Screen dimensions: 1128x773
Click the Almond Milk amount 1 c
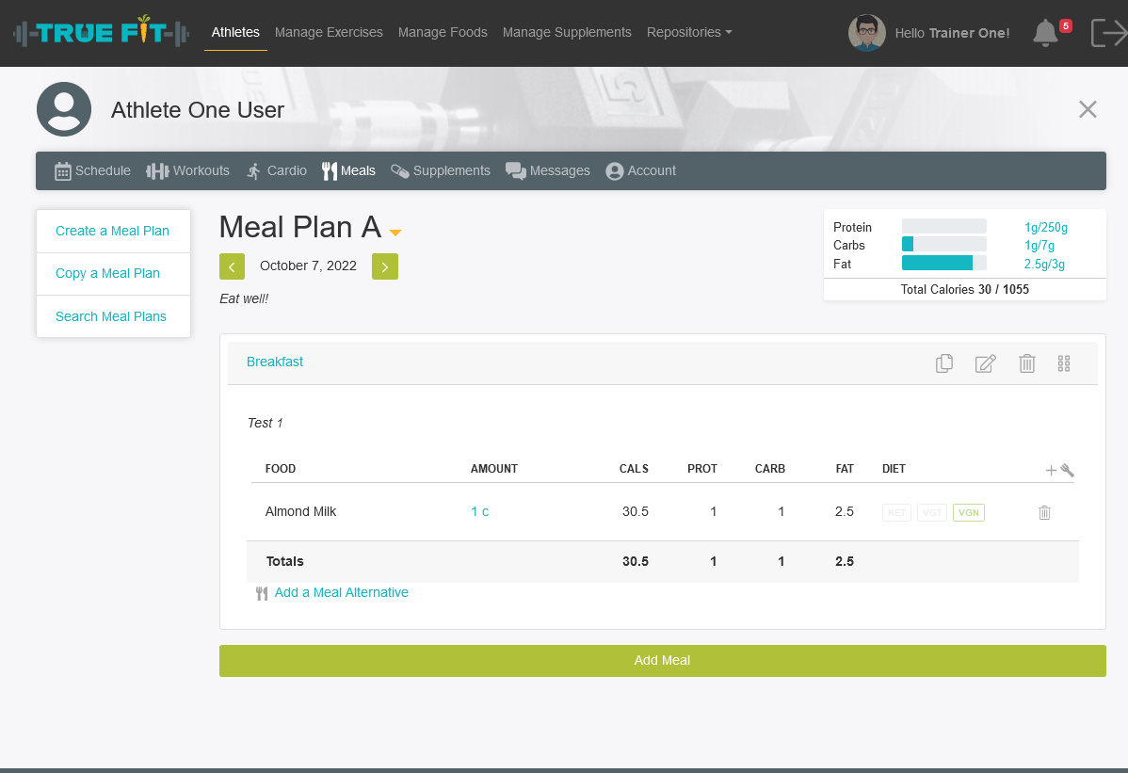pyautogui.click(x=479, y=511)
